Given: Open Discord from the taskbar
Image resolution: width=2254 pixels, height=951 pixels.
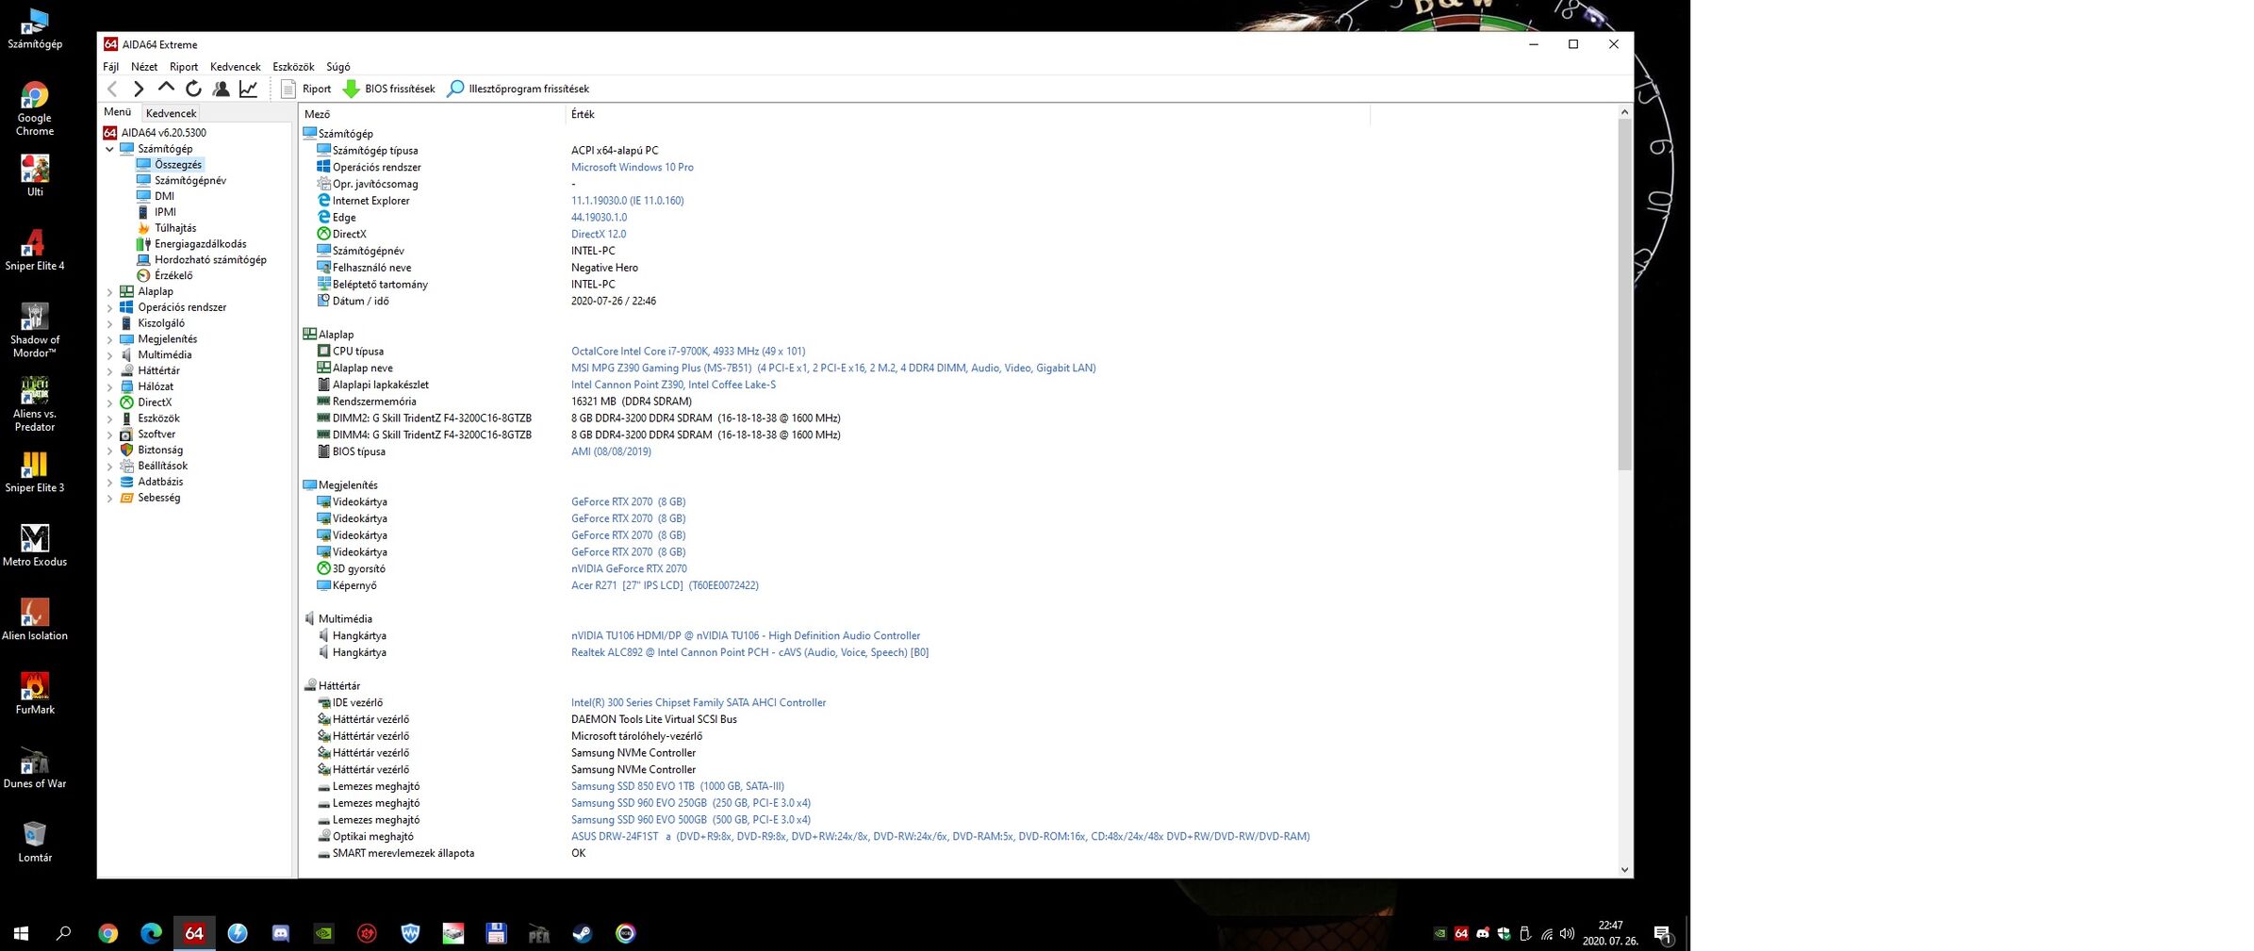Looking at the screenshot, I should [x=281, y=933].
